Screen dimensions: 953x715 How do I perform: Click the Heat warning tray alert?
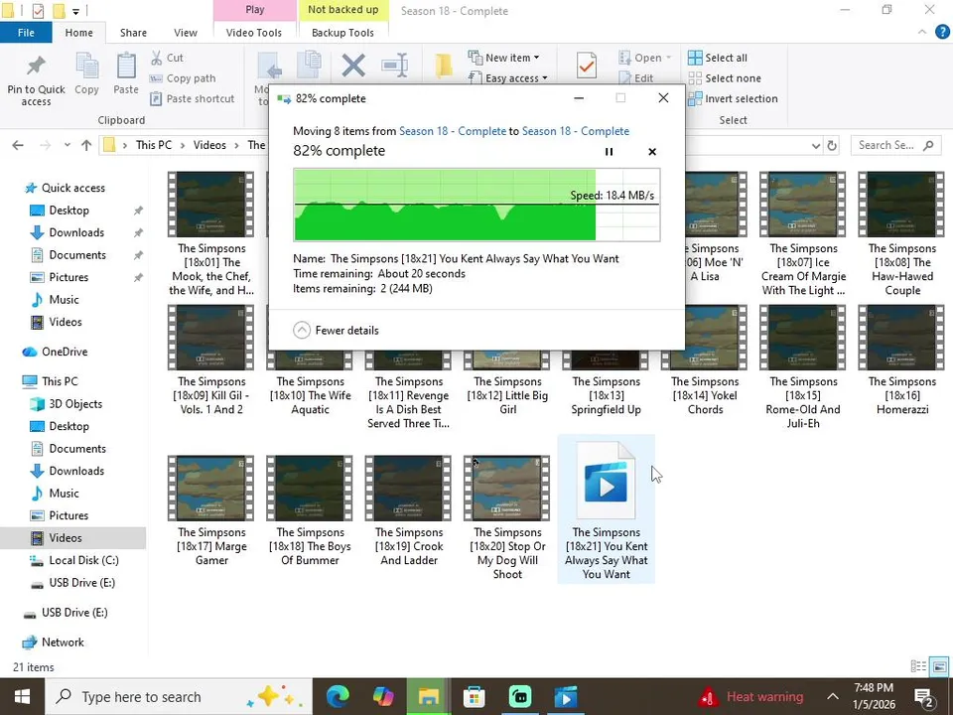[x=751, y=697]
